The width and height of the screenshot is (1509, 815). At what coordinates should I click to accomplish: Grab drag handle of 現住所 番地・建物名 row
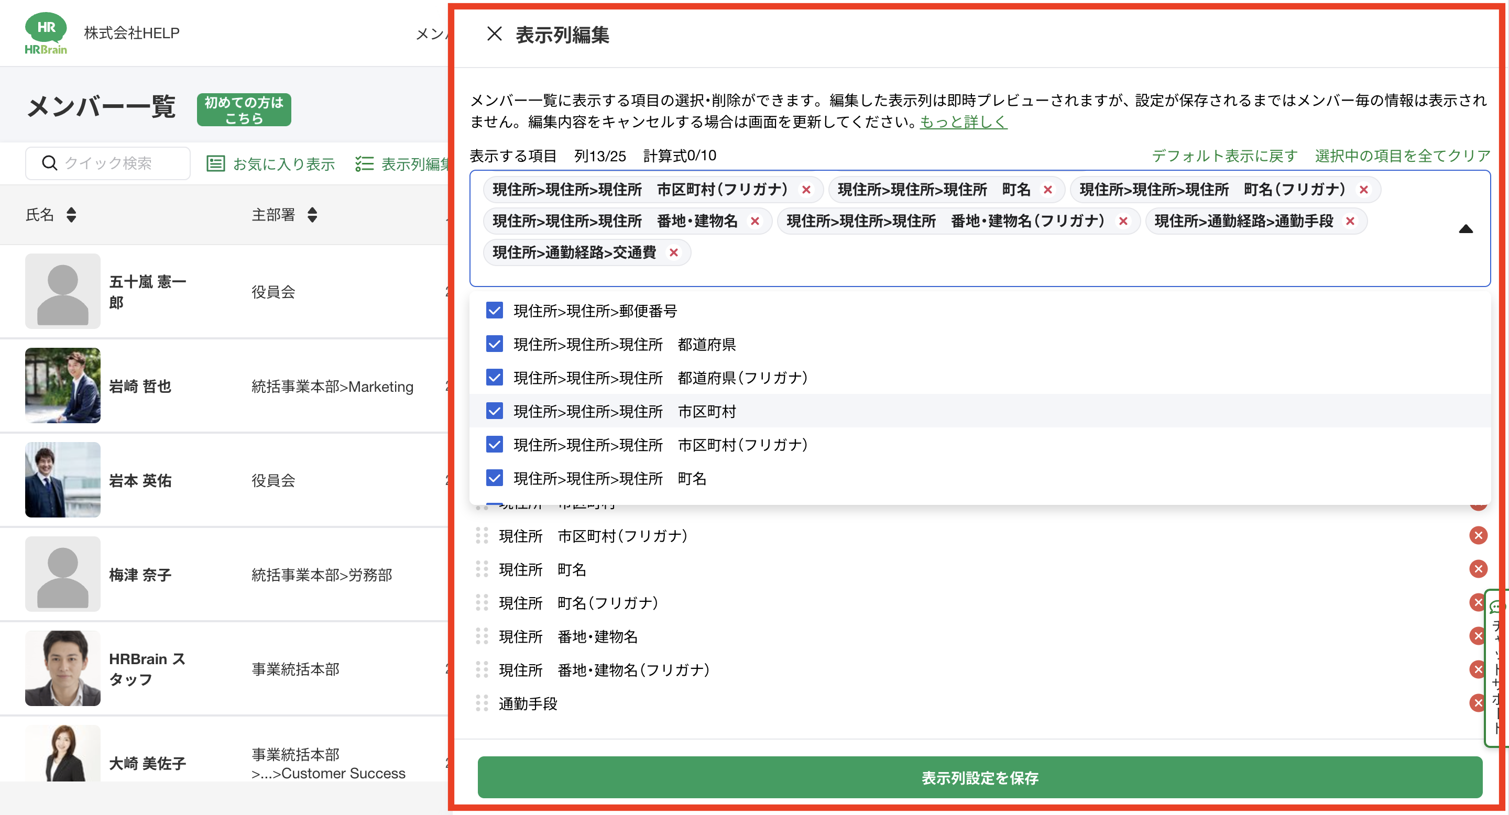click(482, 636)
